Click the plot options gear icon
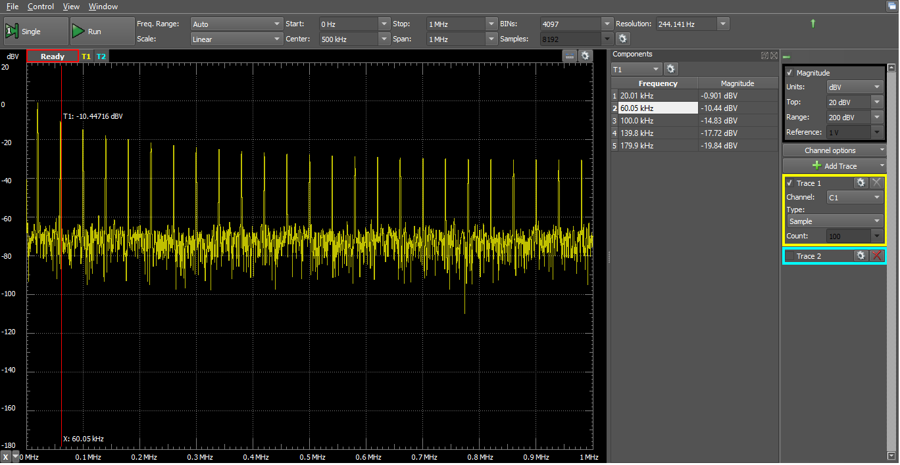 (585, 56)
